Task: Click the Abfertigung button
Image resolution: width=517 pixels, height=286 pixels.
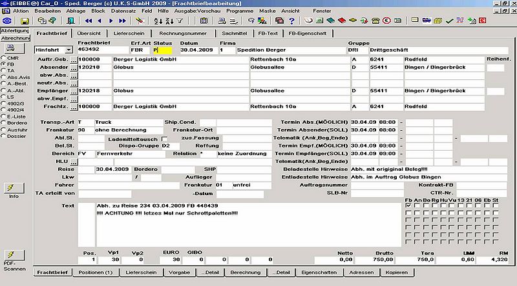Action: tap(15, 30)
